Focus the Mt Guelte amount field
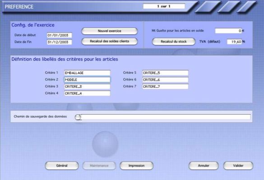 (x=228, y=31)
